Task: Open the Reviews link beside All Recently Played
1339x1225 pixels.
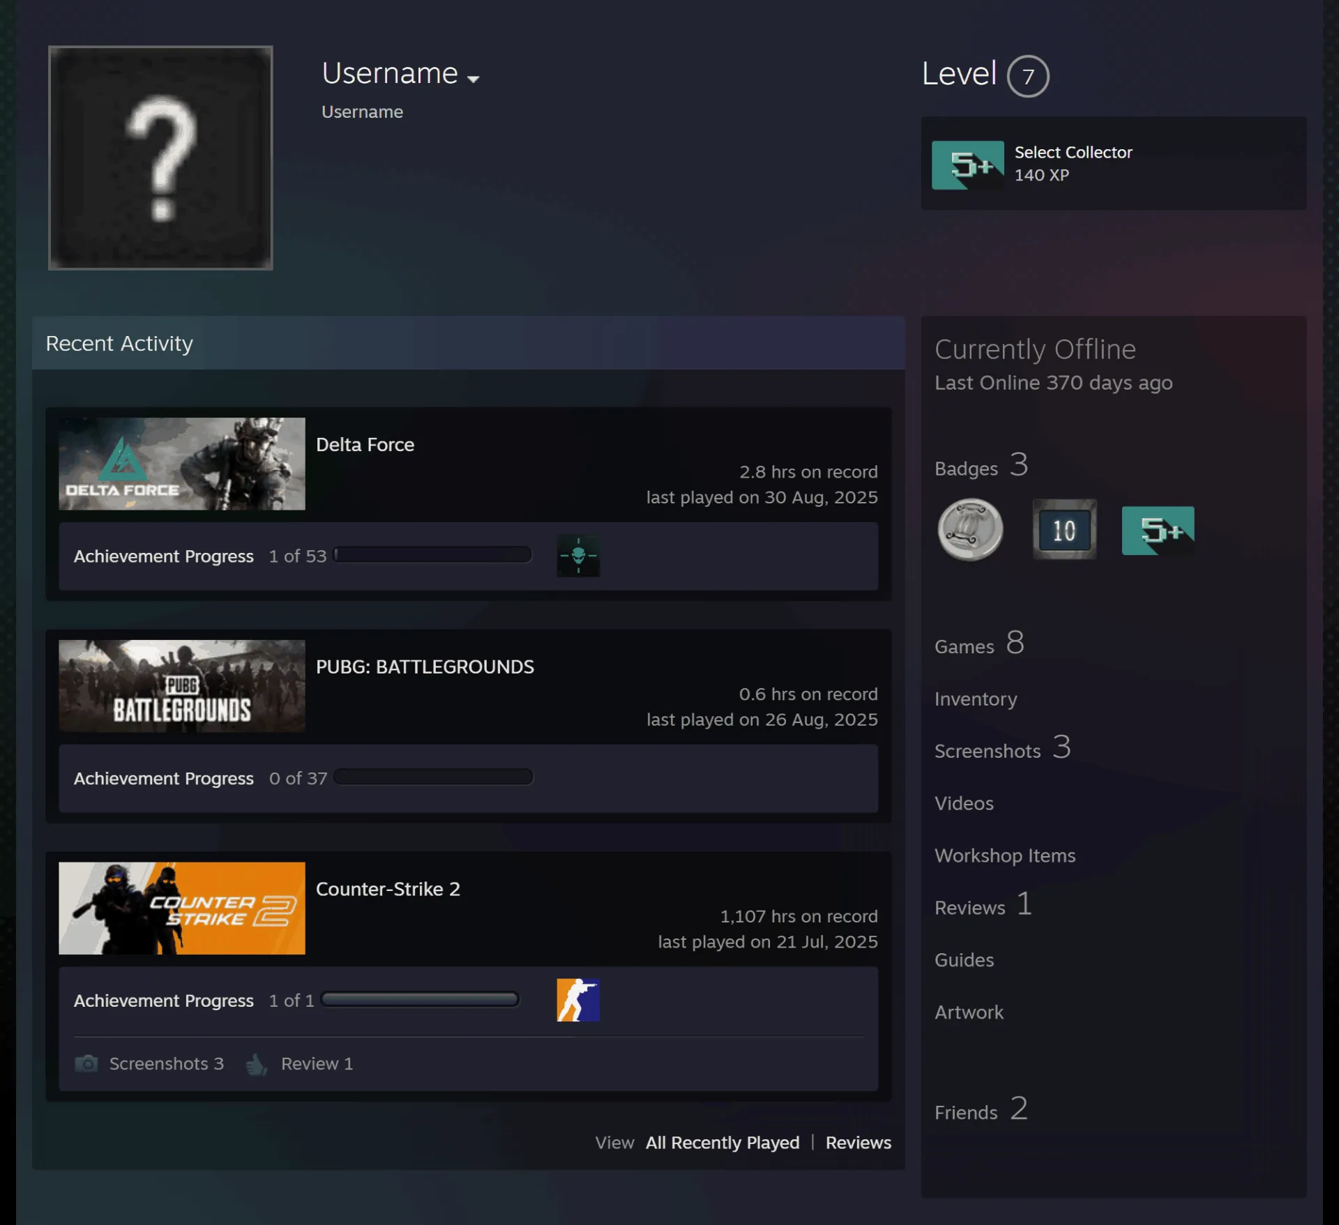Action: tap(858, 1143)
